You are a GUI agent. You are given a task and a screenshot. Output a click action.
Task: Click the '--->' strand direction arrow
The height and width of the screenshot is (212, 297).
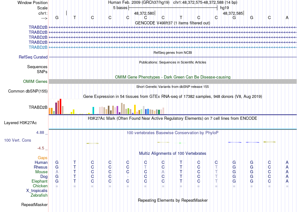pos(44,18)
